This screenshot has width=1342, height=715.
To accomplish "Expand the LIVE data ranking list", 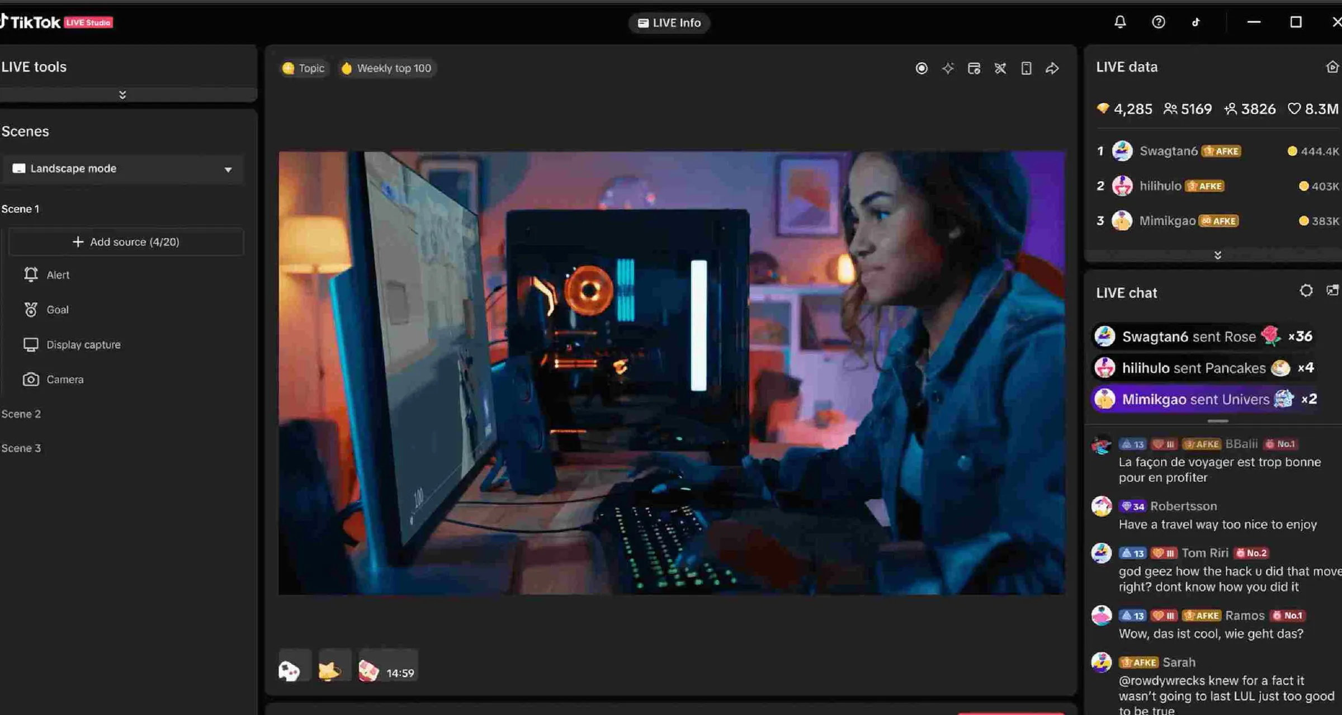I will point(1217,255).
